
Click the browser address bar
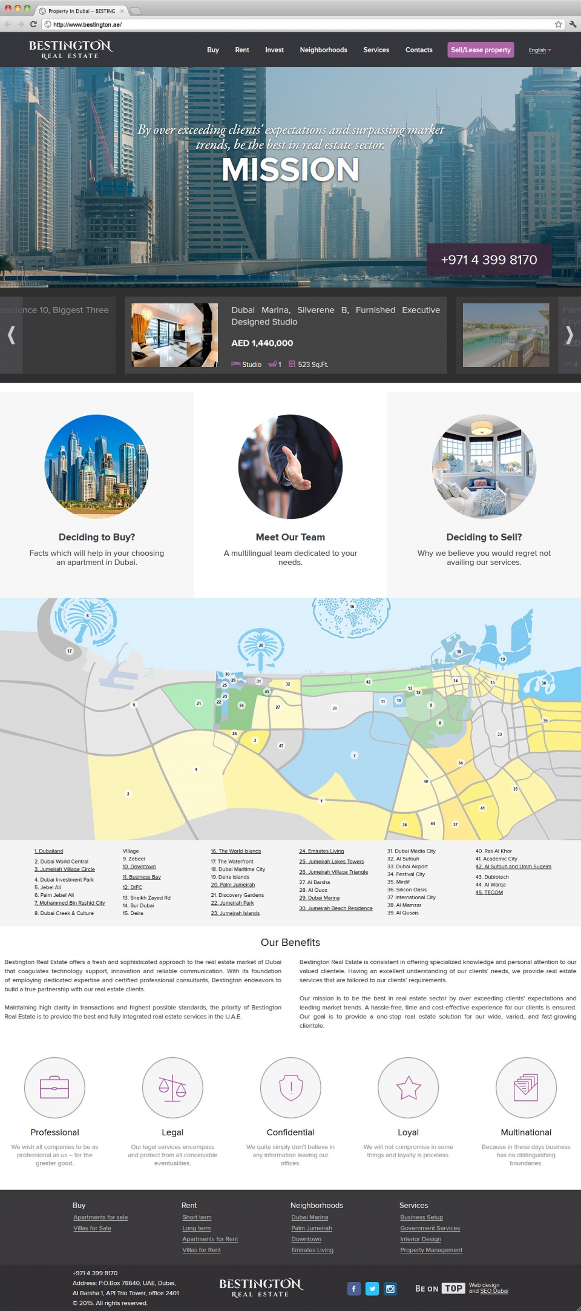click(x=303, y=24)
